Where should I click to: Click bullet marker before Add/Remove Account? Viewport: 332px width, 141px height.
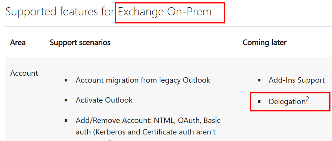[66, 121]
